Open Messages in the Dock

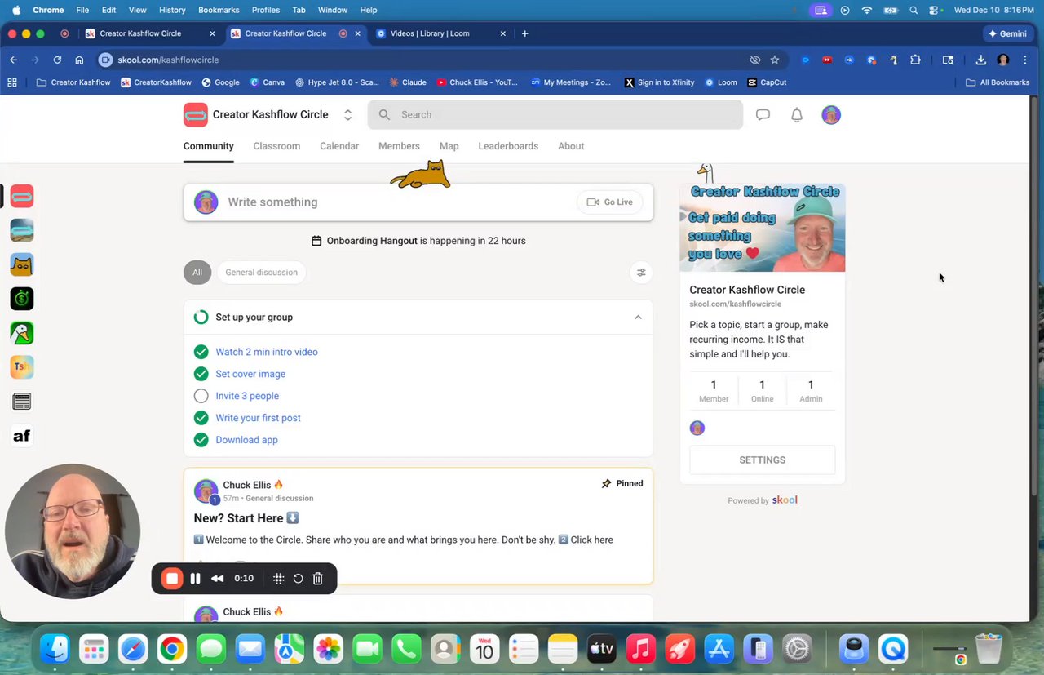pos(211,649)
